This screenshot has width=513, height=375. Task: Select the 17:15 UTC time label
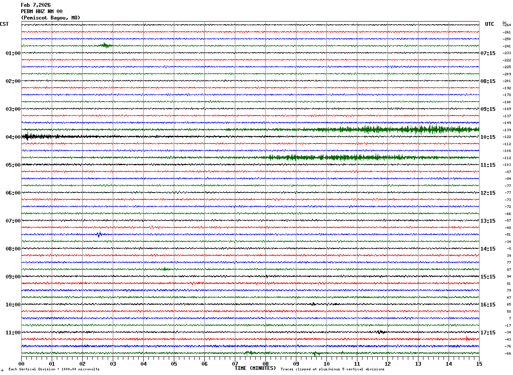(x=488, y=333)
